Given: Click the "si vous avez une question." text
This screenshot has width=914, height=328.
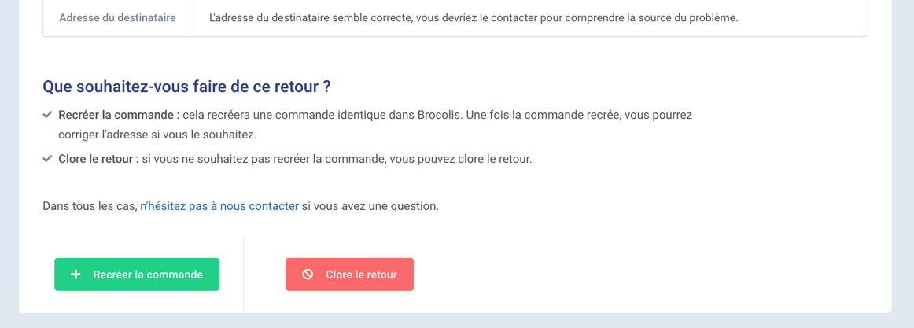Looking at the screenshot, I should [x=370, y=206].
